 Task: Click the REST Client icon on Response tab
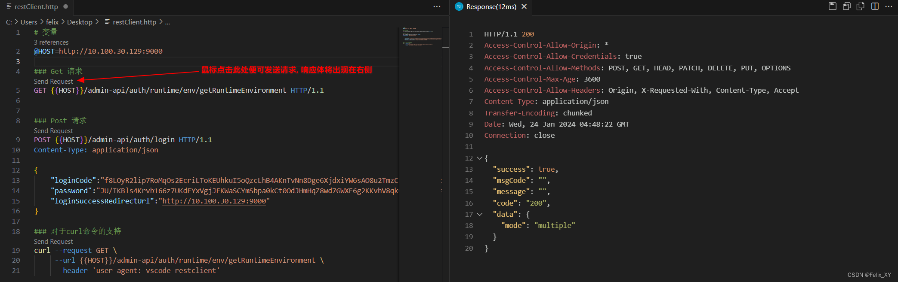click(x=459, y=6)
